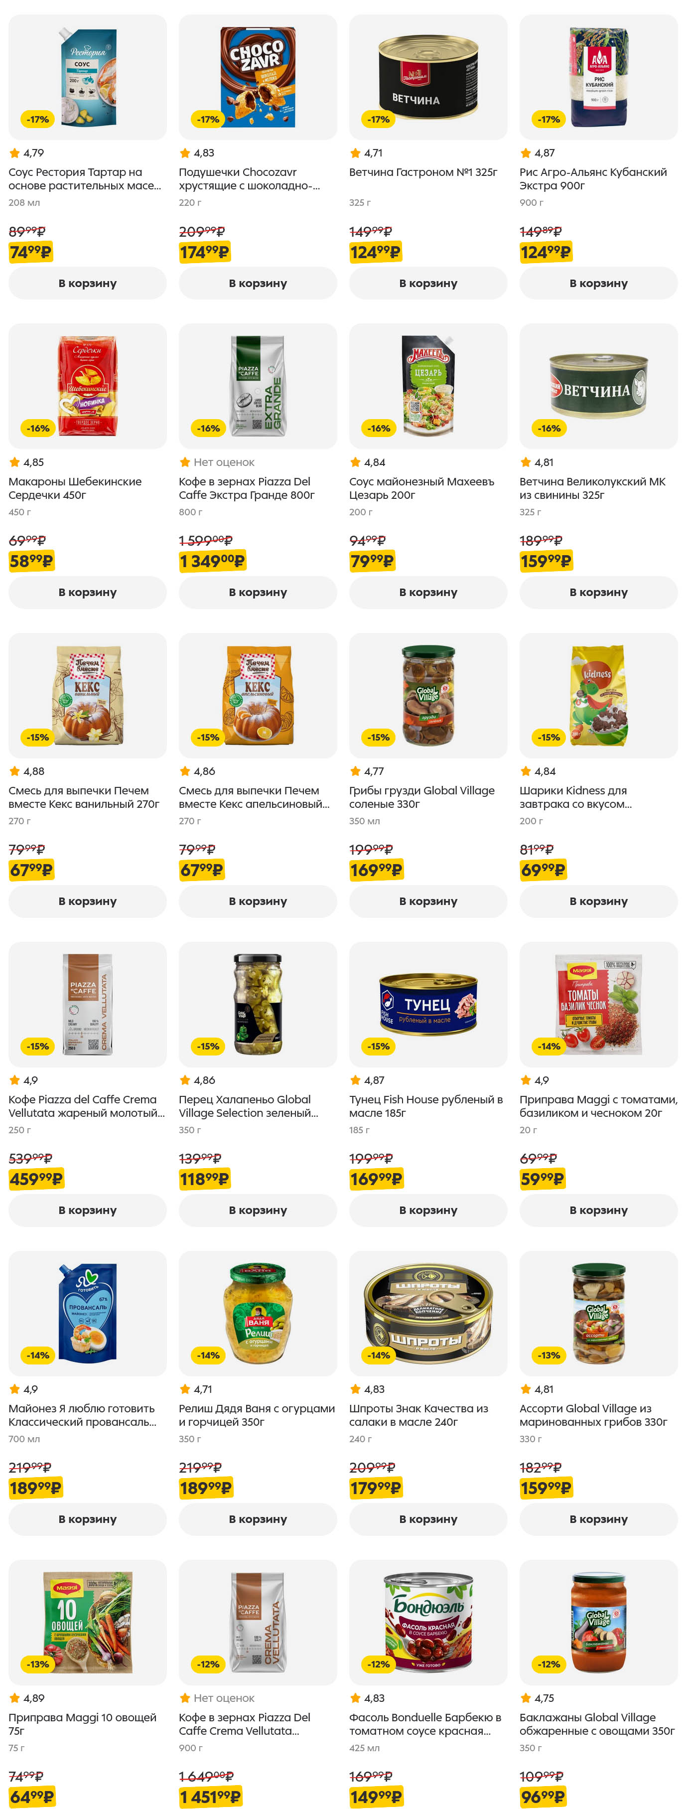The image size is (689, 1809).
Task: Open Грибы грузди Global Village image
Action: (428, 695)
